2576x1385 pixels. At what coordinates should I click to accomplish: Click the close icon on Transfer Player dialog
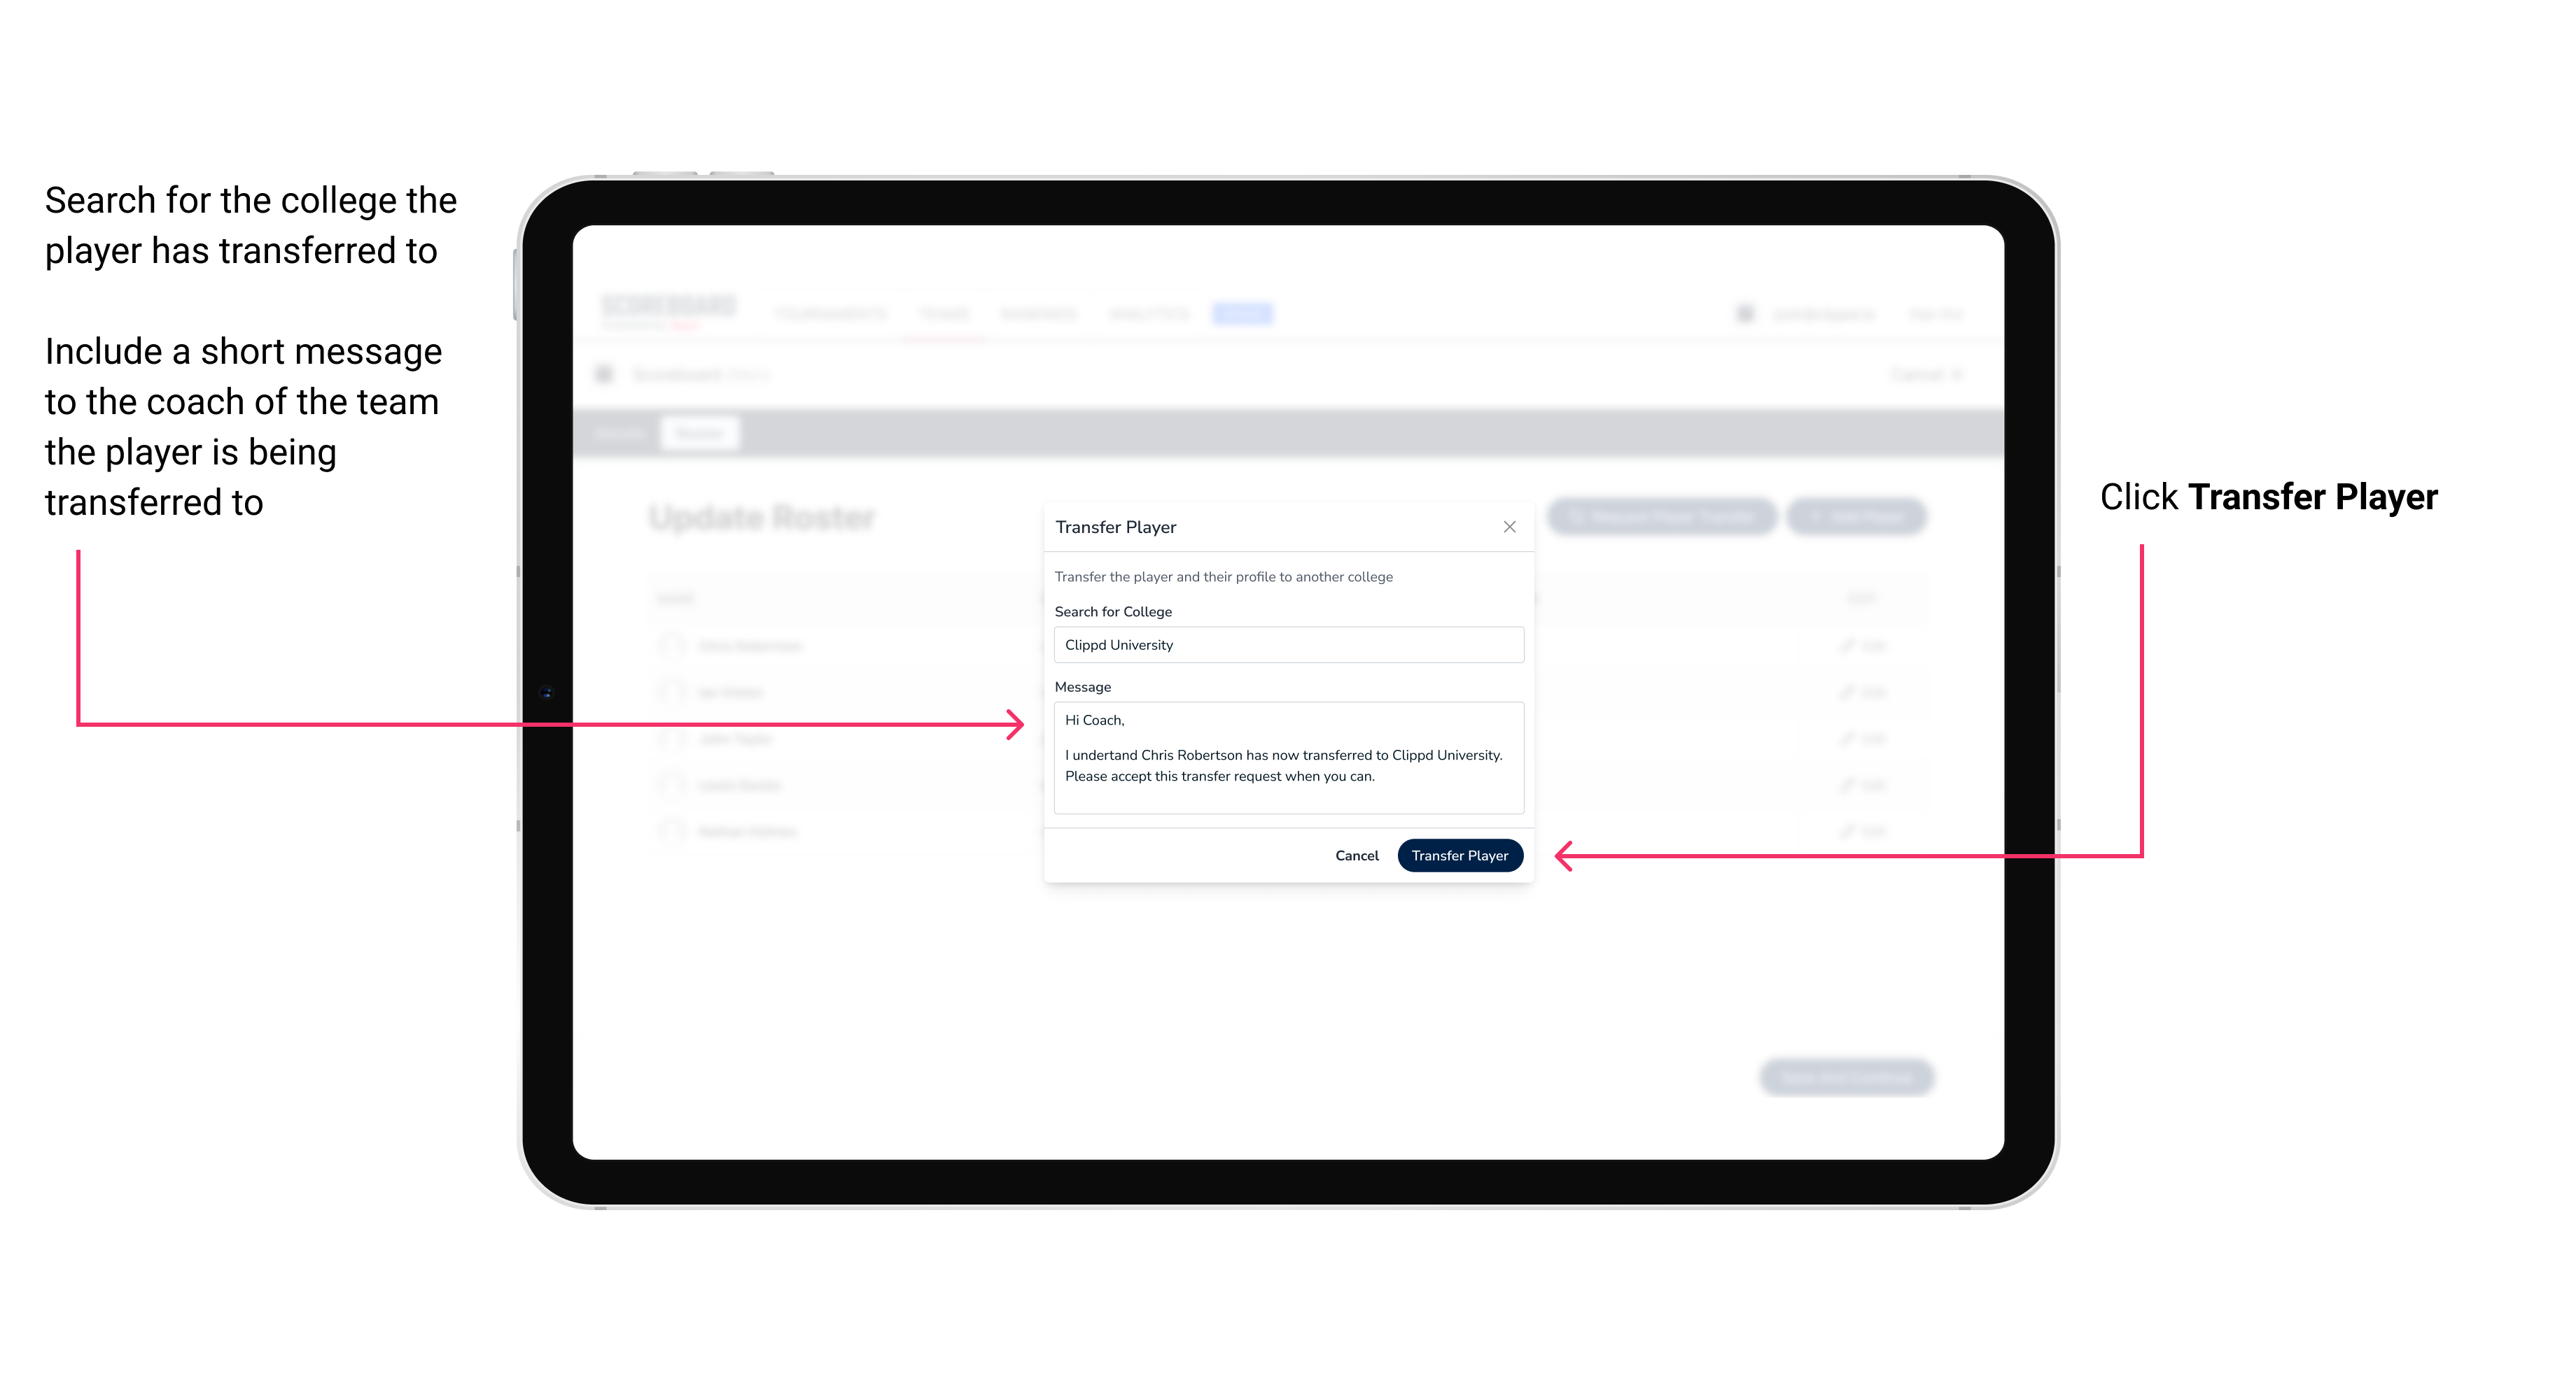1508,527
